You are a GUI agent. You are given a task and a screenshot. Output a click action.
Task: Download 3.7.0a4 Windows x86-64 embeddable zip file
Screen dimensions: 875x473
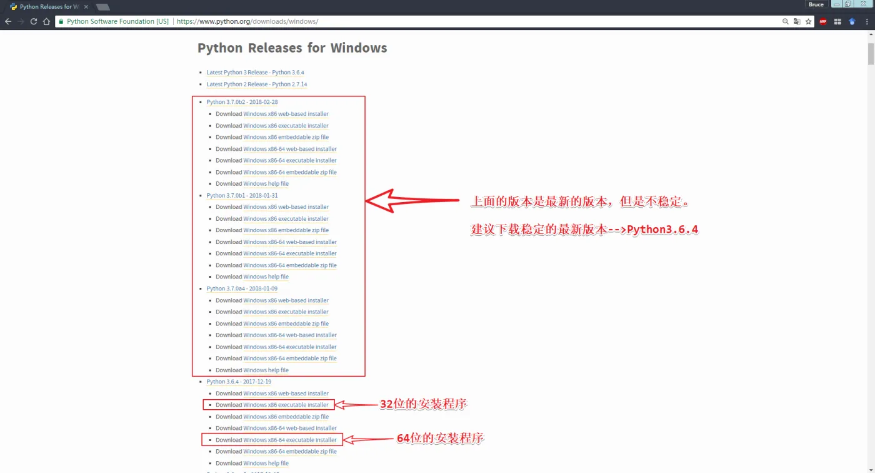tap(290, 359)
